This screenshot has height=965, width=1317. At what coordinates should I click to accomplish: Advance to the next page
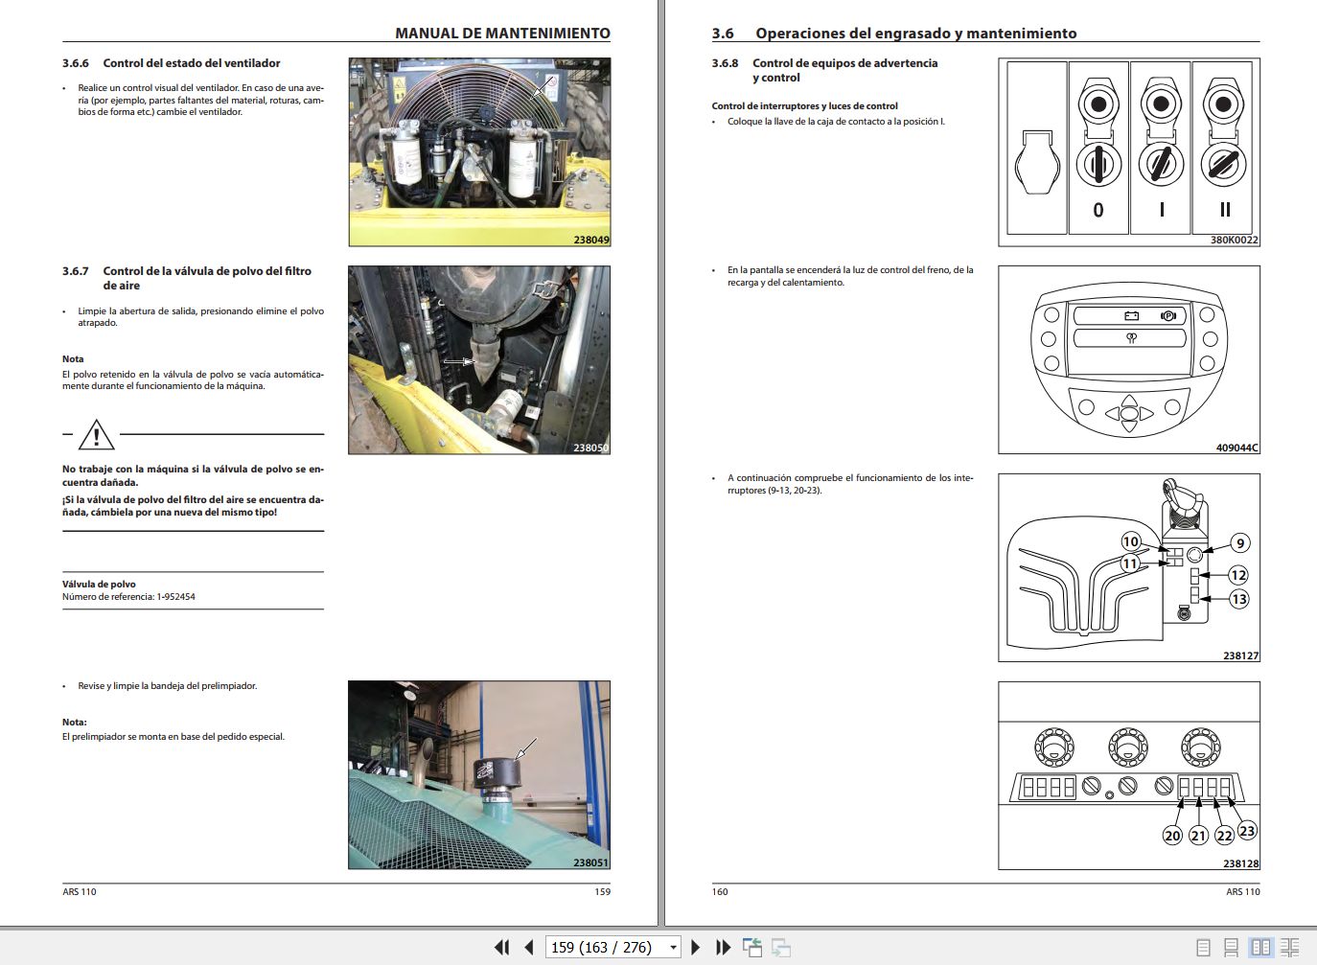coord(694,947)
